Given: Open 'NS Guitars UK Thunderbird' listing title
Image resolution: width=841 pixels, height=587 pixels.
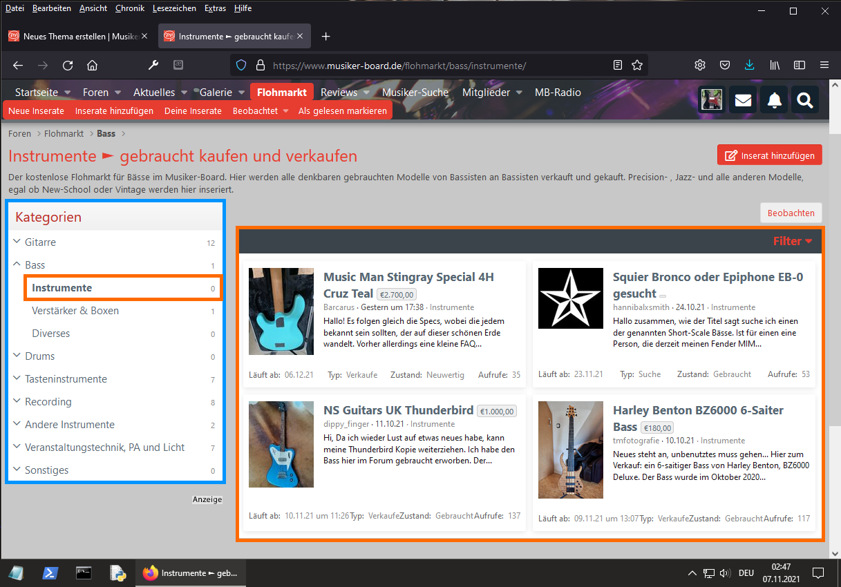Looking at the screenshot, I should (399, 410).
